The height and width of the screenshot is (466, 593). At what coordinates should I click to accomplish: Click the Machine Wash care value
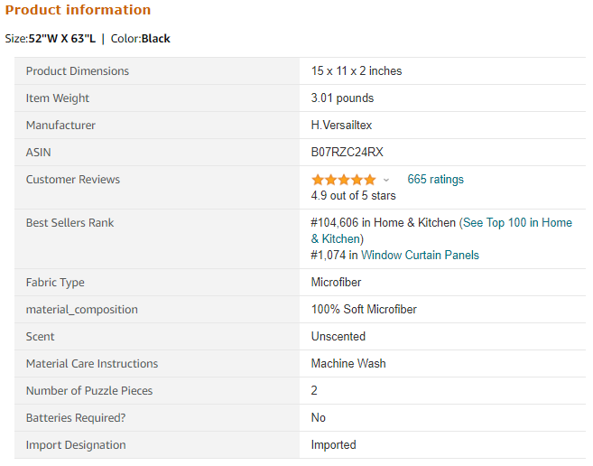pos(348,363)
